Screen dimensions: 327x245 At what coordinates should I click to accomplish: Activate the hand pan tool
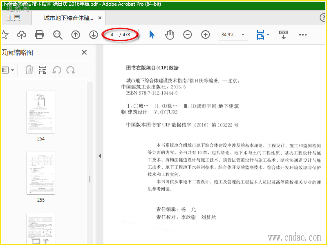pyautogui.click(x=170, y=35)
